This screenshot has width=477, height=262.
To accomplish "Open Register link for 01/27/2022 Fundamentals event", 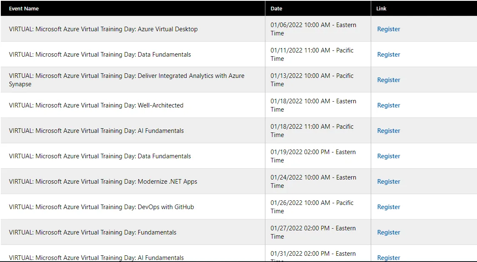I will tap(388, 232).
